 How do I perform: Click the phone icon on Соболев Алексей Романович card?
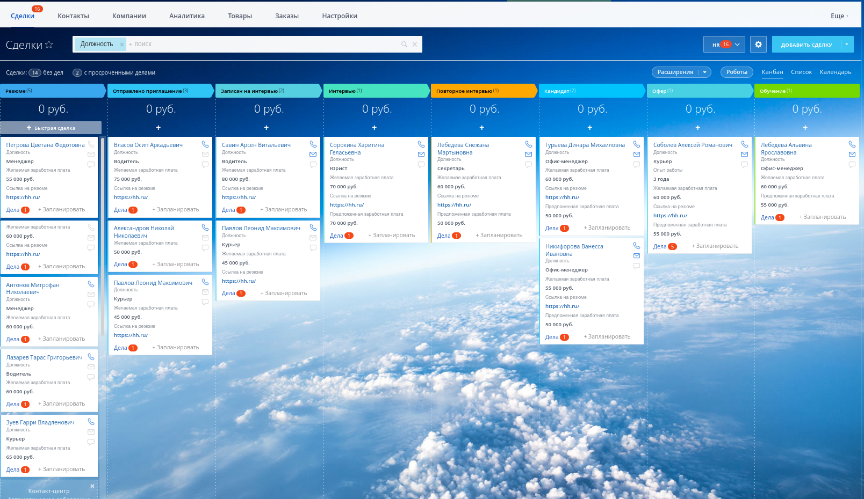coord(745,144)
